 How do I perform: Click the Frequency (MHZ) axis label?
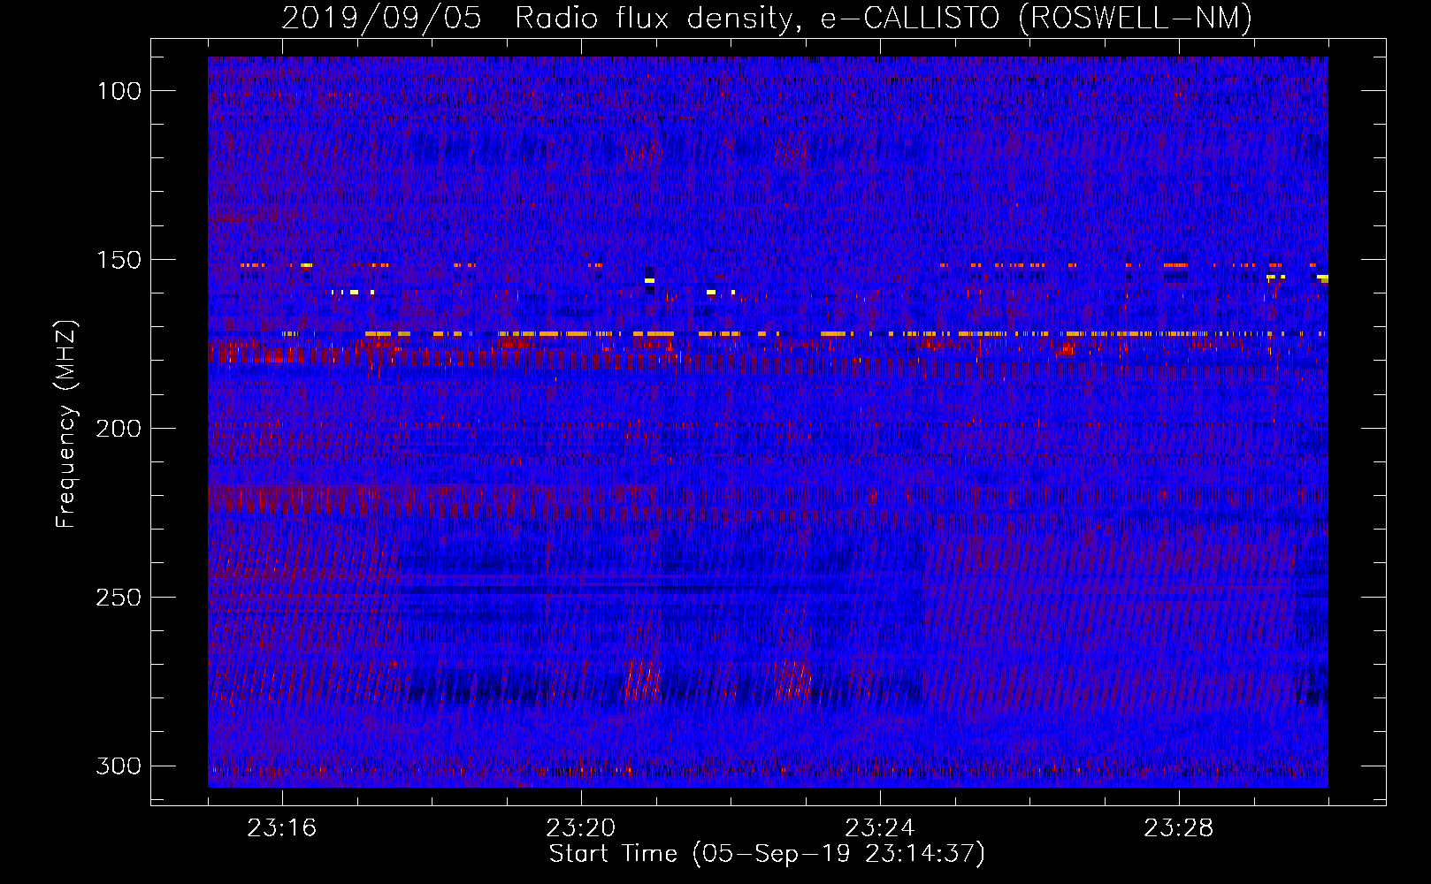tap(67, 424)
